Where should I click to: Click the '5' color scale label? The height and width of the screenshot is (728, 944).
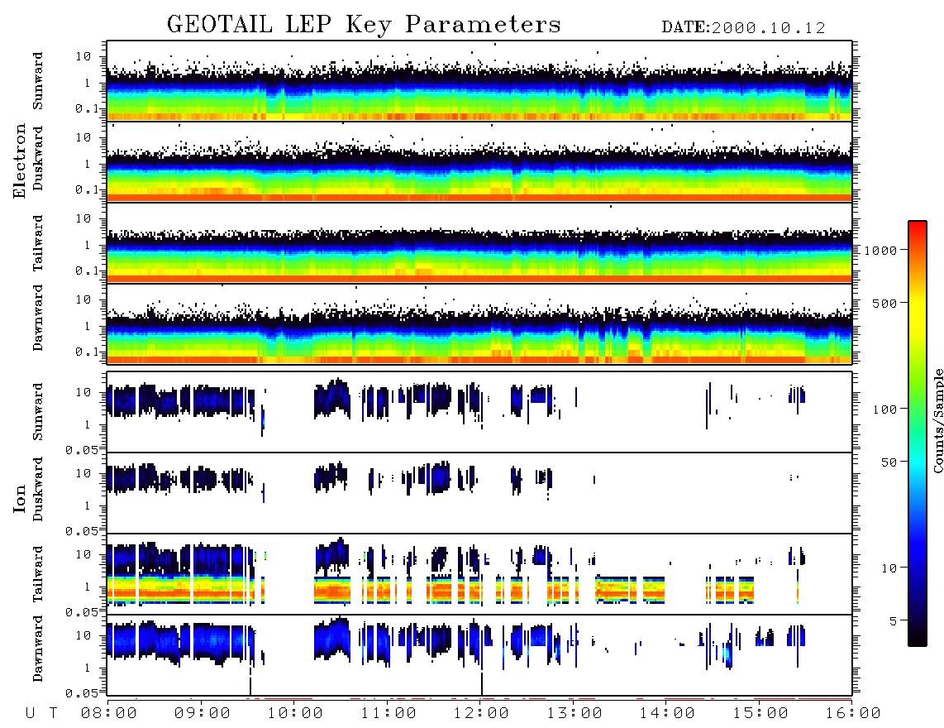tap(894, 621)
